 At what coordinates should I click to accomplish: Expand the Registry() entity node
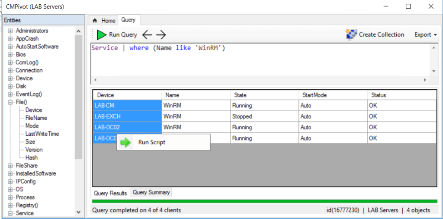(10, 205)
